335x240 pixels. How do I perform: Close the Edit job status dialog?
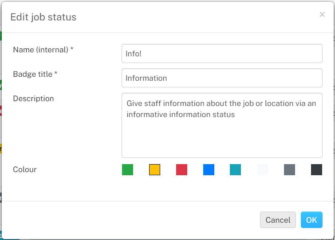322,14
